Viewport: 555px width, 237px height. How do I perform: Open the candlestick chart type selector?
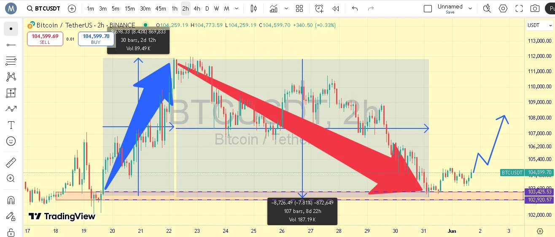pyautogui.click(x=253, y=8)
